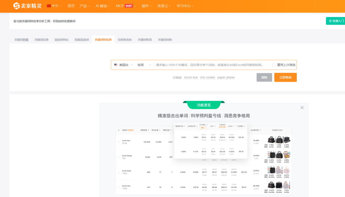The width and height of the screenshot is (345, 197).
Task: Open the 关键词词库 tab
Action: [165, 40]
